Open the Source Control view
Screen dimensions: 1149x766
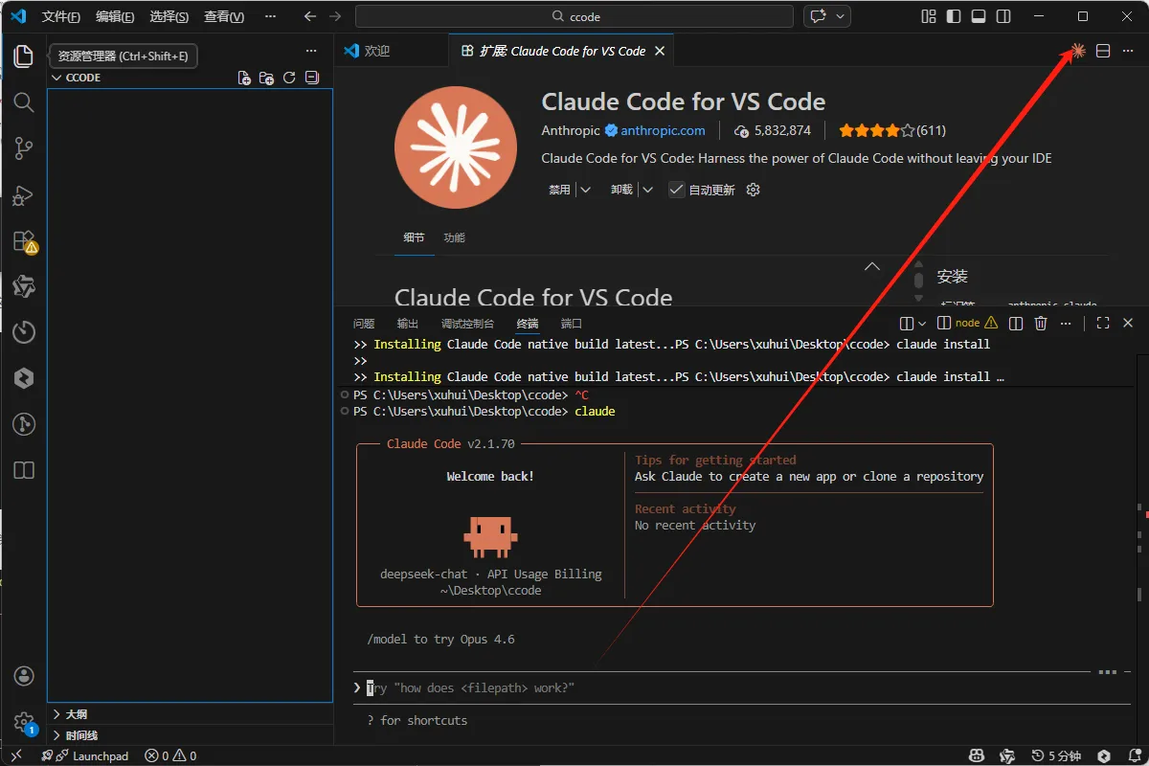[x=24, y=148]
